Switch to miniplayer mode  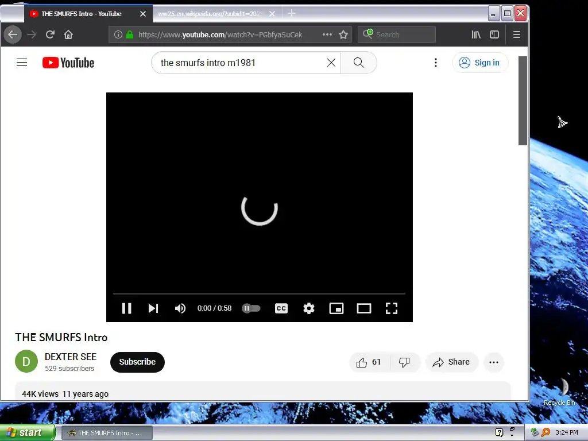pos(336,308)
